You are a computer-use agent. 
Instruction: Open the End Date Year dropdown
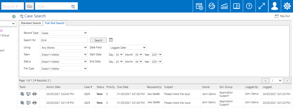(x=157, y=62)
